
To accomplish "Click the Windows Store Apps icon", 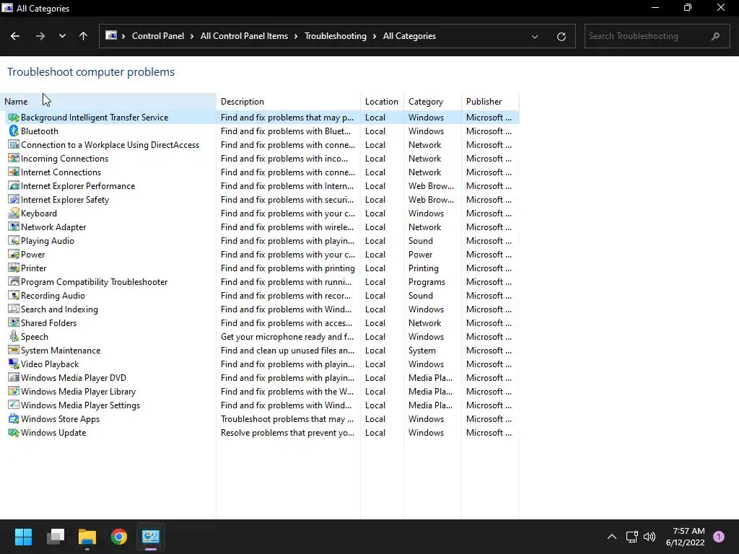I will 14,419.
